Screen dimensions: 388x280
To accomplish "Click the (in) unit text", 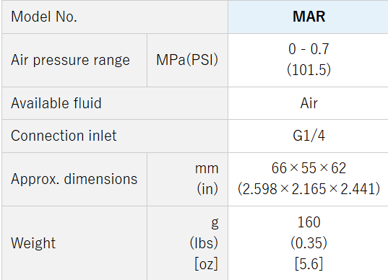I will click(207, 189).
